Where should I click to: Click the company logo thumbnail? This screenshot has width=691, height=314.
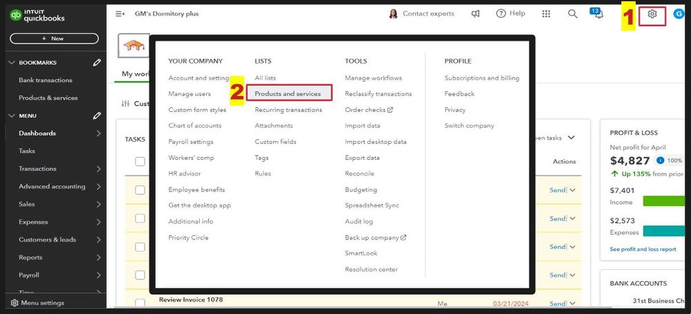click(x=134, y=46)
